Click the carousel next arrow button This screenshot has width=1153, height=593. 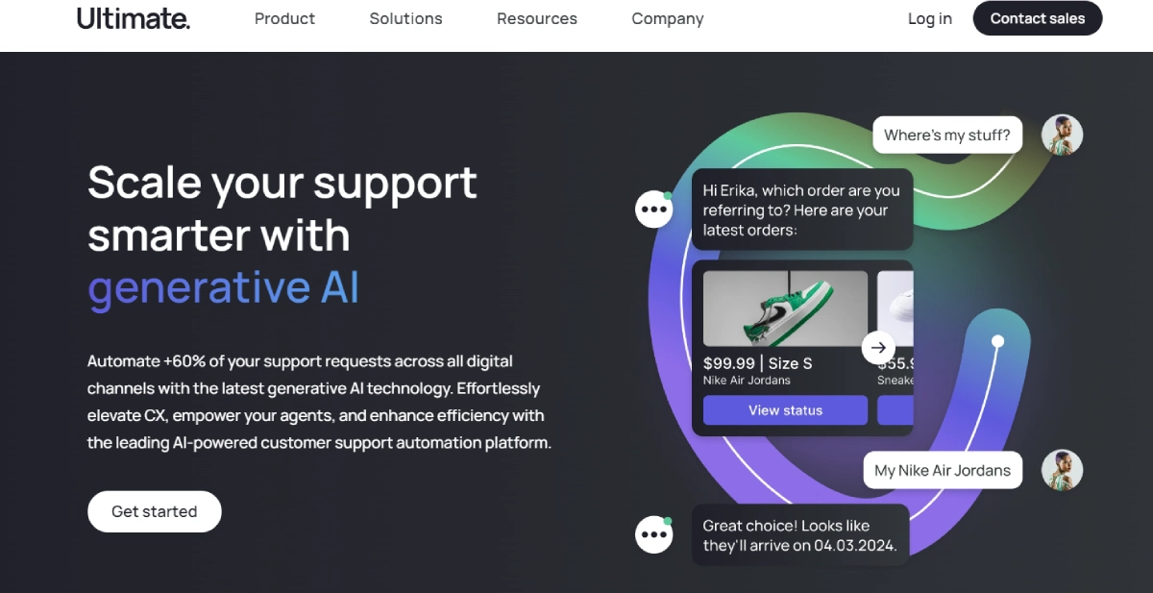pyautogui.click(x=878, y=348)
